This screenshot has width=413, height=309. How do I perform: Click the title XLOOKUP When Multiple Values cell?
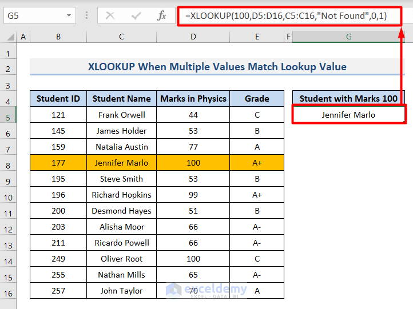217,67
